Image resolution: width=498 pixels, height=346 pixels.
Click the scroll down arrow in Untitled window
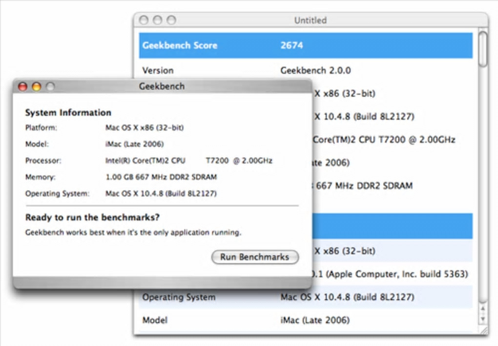click(x=482, y=319)
